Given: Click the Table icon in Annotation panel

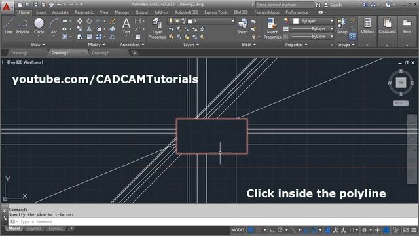Looking at the screenshot, I should tap(137, 37).
